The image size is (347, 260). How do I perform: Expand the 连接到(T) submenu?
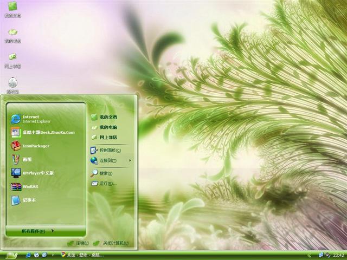coord(111,160)
